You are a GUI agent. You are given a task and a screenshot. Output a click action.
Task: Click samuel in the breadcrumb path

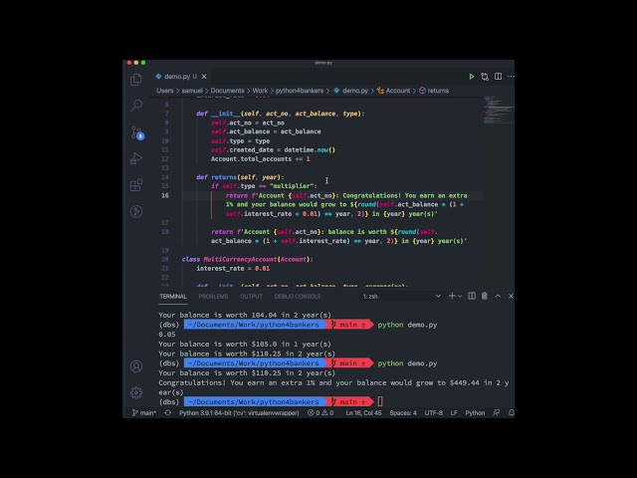tap(192, 91)
